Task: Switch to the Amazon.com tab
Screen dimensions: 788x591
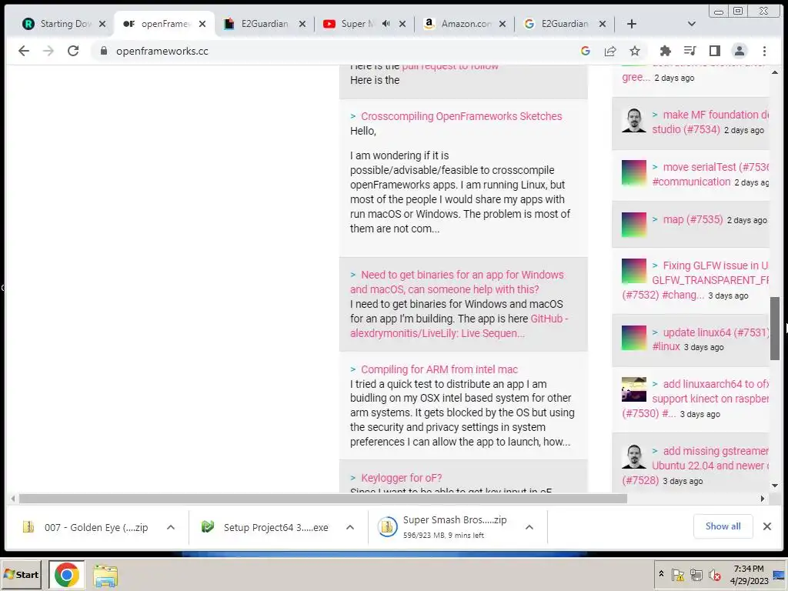Action: point(466,24)
